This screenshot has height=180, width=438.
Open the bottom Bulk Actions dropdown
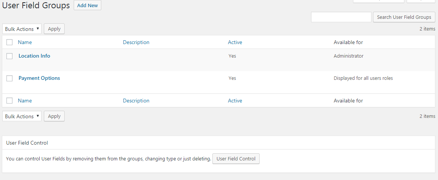[22, 116]
